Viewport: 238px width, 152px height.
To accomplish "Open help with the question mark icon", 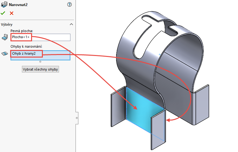I will [69, 4].
